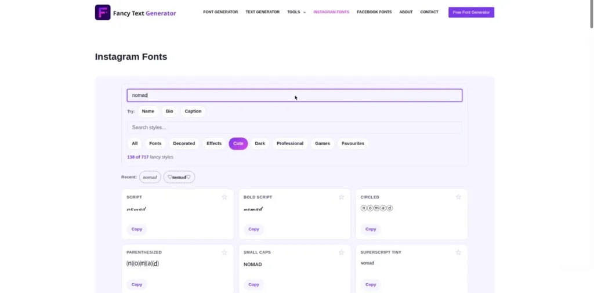Navigate to Facebook Fonts
594x293 pixels.
(374, 12)
